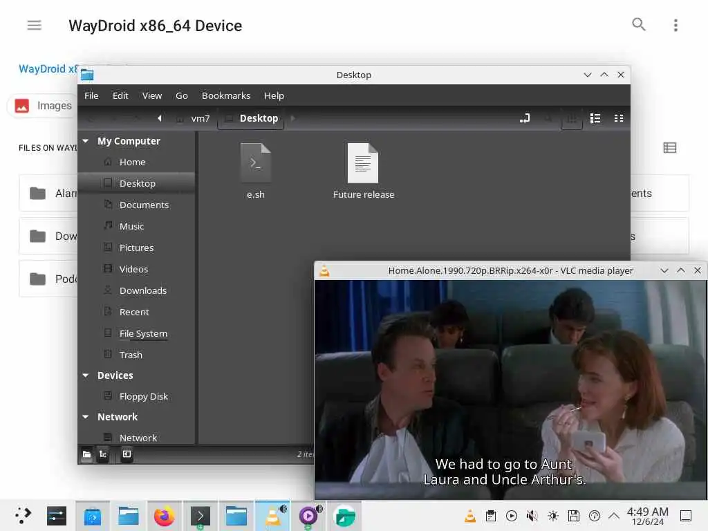Open the brightness tray icon
The height and width of the screenshot is (531, 708).
point(553,516)
